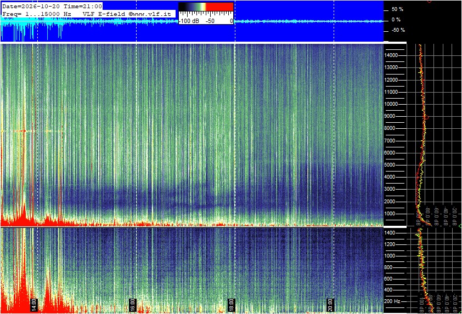Image resolution: width=462 pixels, height=314 pixels.
Task: Click the Freq= 1...15000 Hz text
Action: [x=37, y=14]
